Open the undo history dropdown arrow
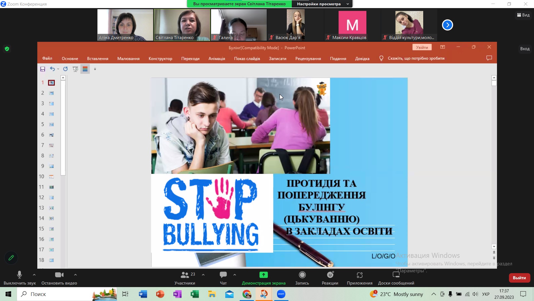Image resolution: width=534 pixels, height=301 pixels. [x=58, y=69]
